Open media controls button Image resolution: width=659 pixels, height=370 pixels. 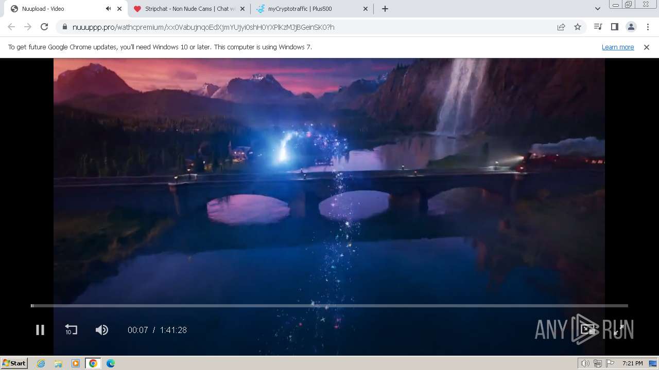click(x=598, y=27)
